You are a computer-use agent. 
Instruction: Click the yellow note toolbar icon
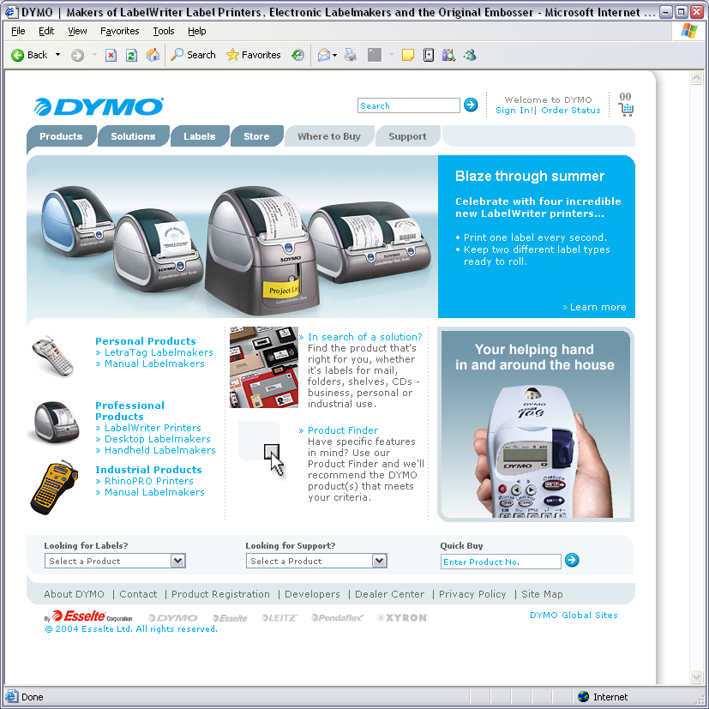click(408, 55)
